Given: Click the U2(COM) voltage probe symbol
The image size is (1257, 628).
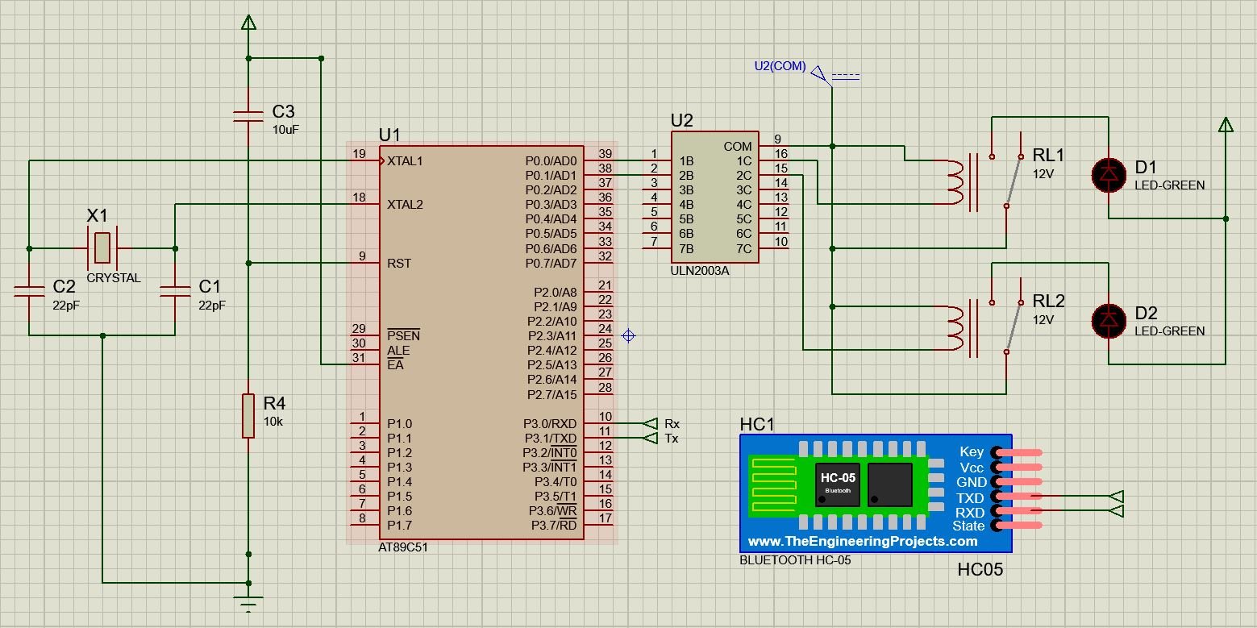Looking at the screenshot, I should [x=821, y=75].
